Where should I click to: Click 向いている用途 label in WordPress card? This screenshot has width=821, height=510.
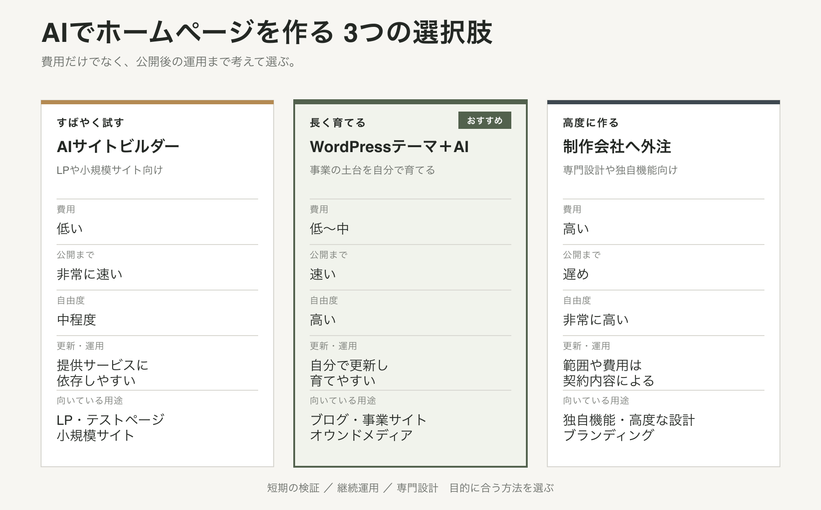343,400
